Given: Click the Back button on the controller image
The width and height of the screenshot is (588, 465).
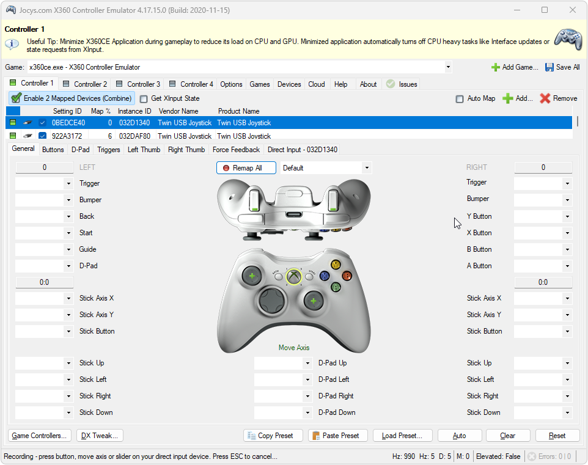Looking at the screenshot, I should [278, 277].
